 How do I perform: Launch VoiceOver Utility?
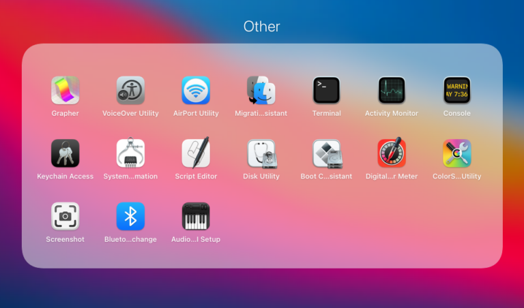130,90
